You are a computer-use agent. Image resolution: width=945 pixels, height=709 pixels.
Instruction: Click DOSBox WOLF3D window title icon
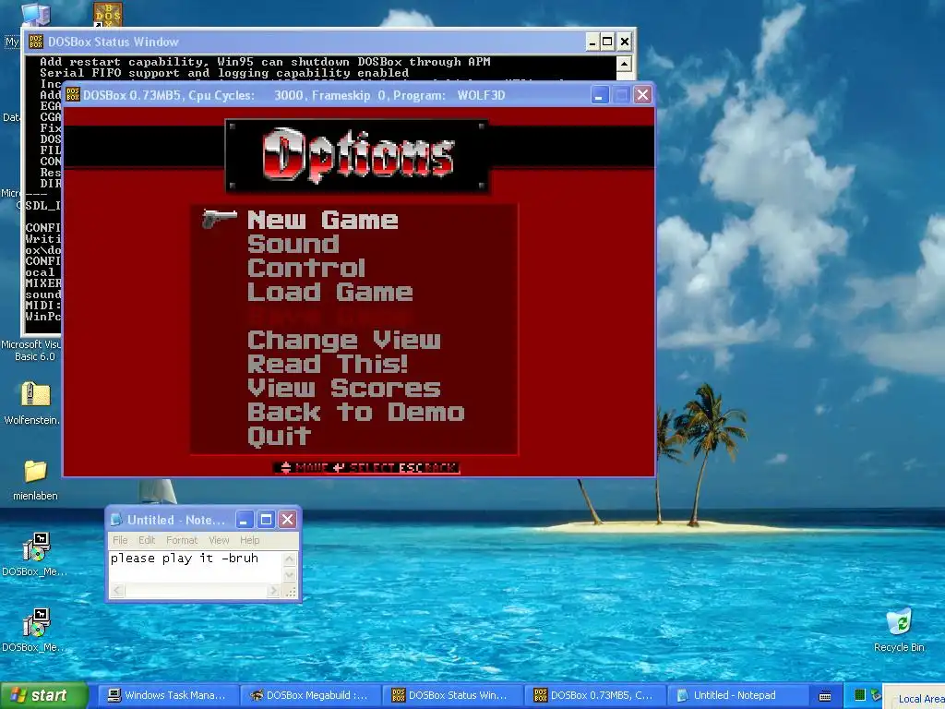pyautogui.click(x=73, y=95)
